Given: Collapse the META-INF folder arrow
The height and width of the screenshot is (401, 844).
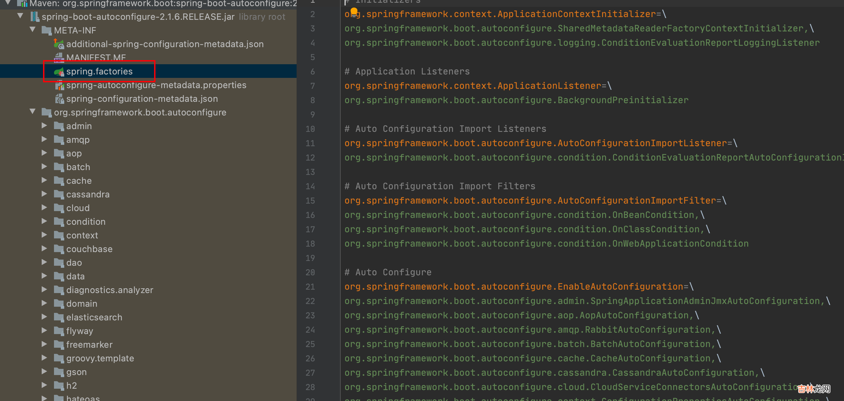Looking at the screenshot, I should click(32, 29).
